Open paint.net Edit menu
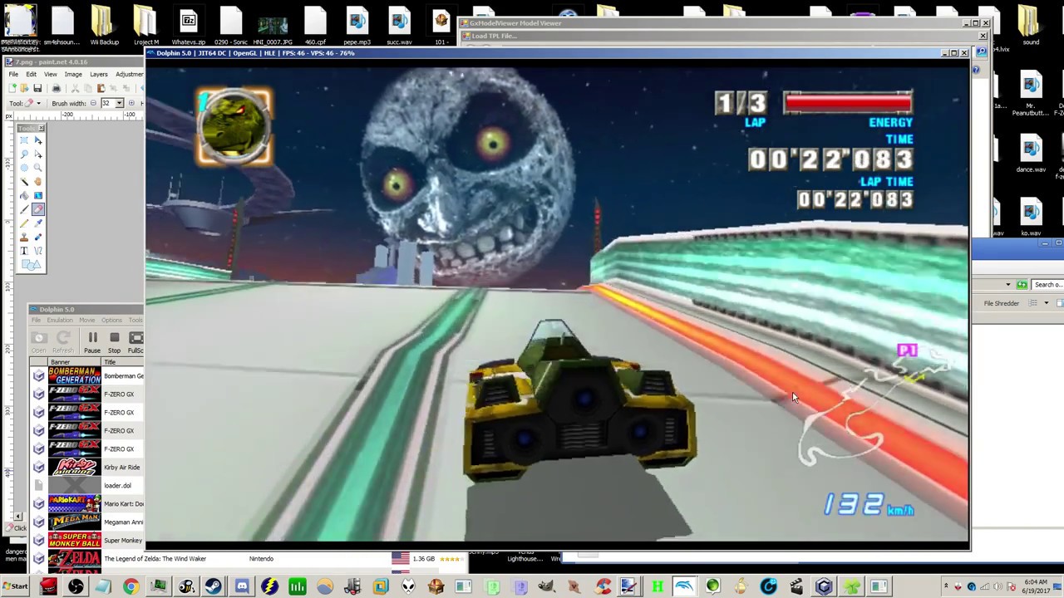Screen dimensions: 1064x598 tap(31, 74)
